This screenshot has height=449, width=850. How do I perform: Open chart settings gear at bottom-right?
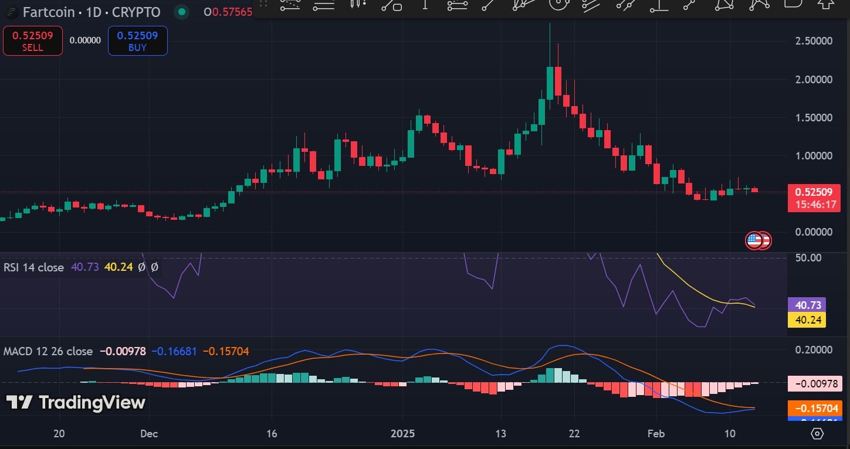pos(817,434)
